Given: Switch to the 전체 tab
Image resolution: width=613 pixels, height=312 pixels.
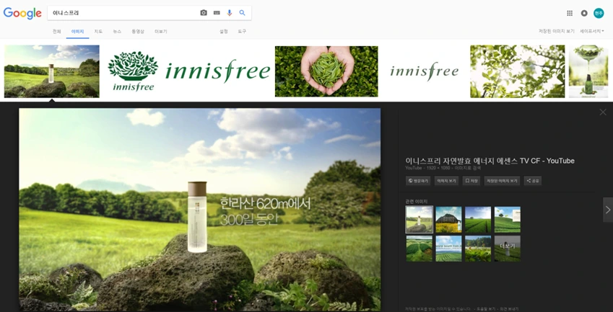Looking at the screenshot, I should (x=57, y=32).
